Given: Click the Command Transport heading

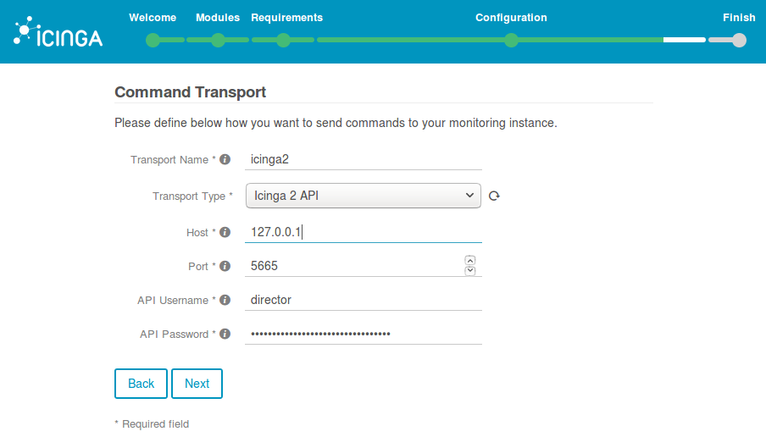Looking at the screenshot, I should [x=190, y=91].
